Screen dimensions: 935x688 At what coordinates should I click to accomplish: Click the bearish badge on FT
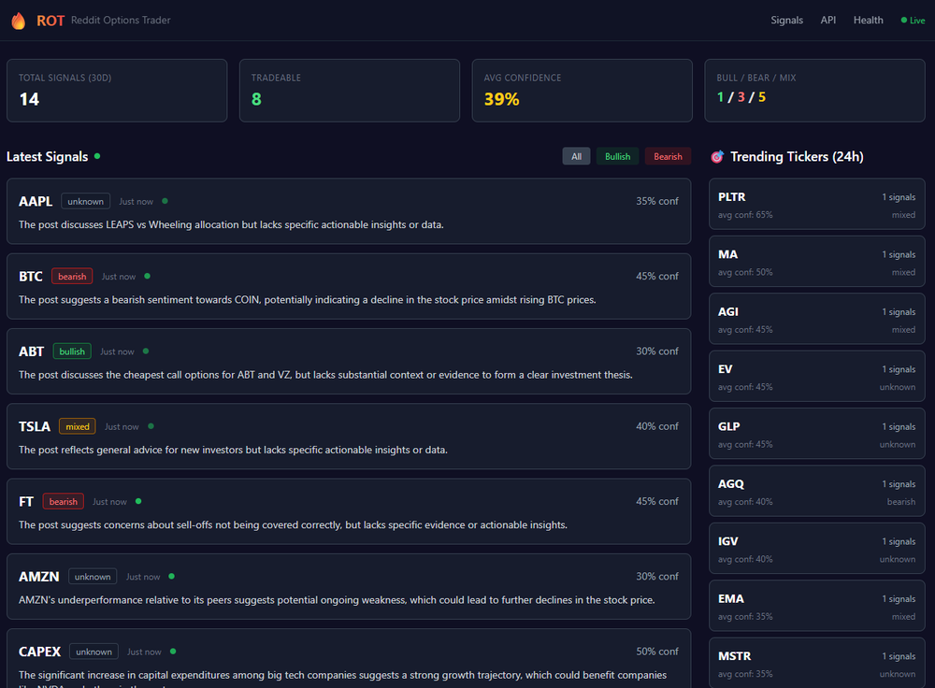coord(64,502)
